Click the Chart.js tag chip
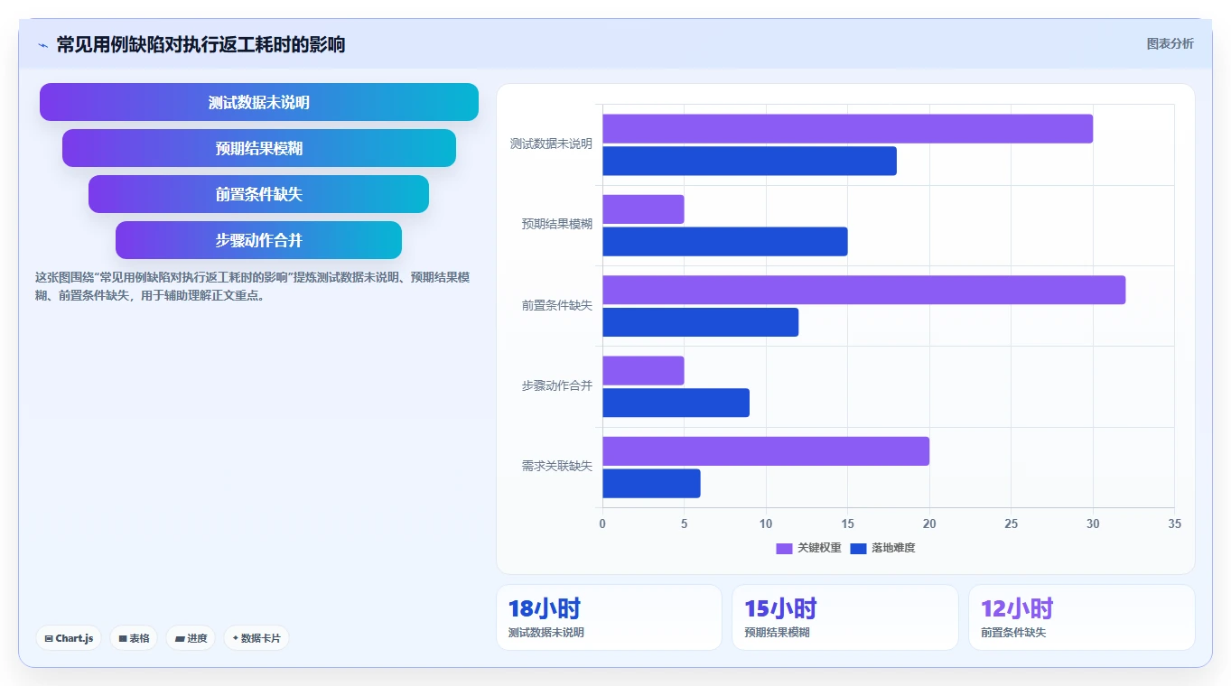The image size is (1231, 686). [x=69, y=638]
